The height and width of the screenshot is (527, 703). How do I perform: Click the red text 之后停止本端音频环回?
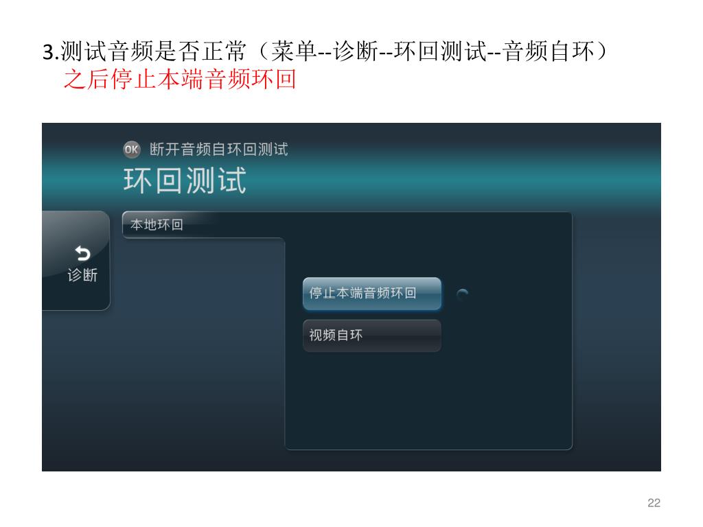coord(180,80)
